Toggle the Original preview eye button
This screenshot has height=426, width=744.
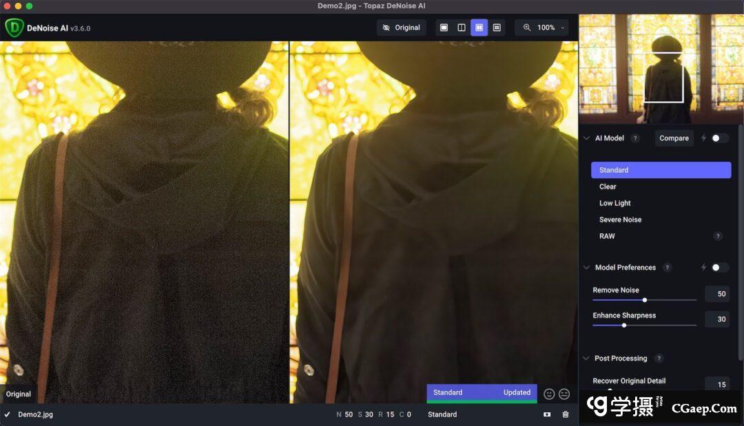click(402, 28)
